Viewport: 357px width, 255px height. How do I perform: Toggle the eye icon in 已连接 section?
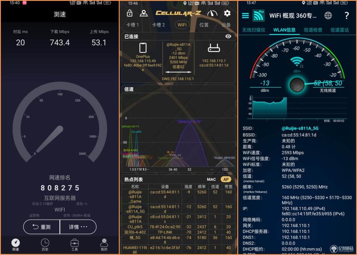[228, 36]
